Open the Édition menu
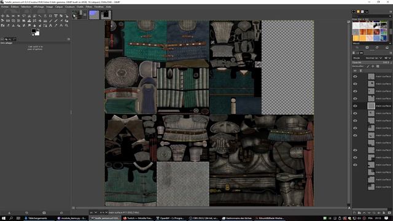Screen dimensions: 393x221 coord(15,7)
